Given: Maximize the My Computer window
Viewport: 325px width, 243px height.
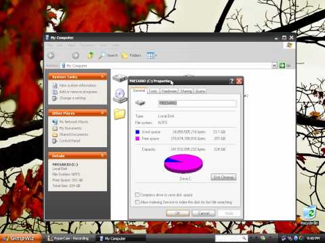Looking at the screenshot, I should [284, 38].
